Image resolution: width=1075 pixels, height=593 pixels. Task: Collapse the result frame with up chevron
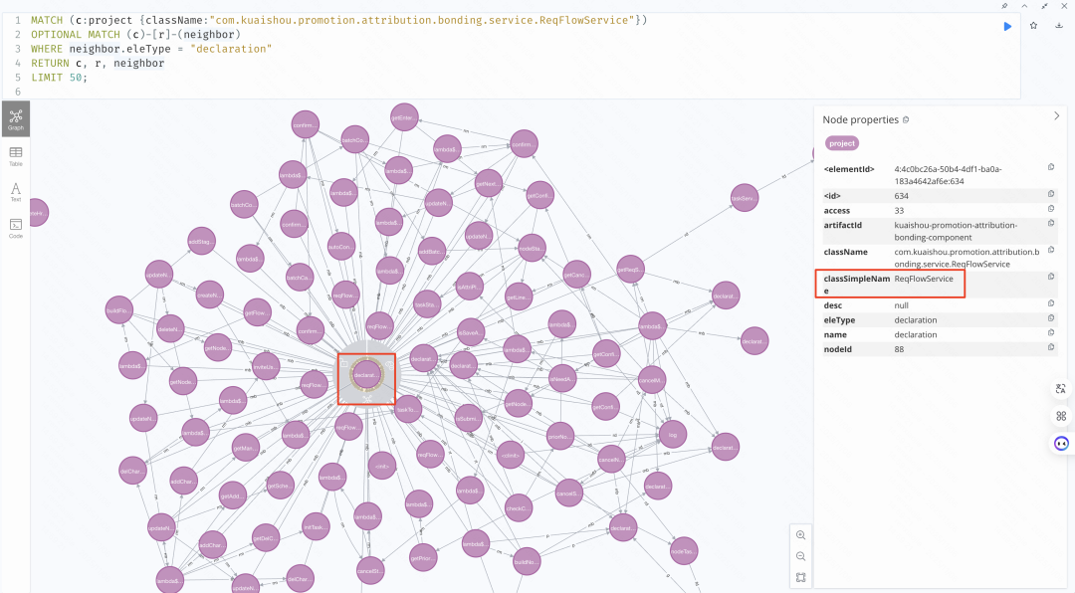point(1024,6)
